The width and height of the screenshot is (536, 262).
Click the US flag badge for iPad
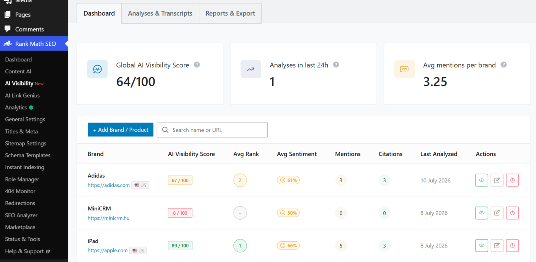pos(138,251)
